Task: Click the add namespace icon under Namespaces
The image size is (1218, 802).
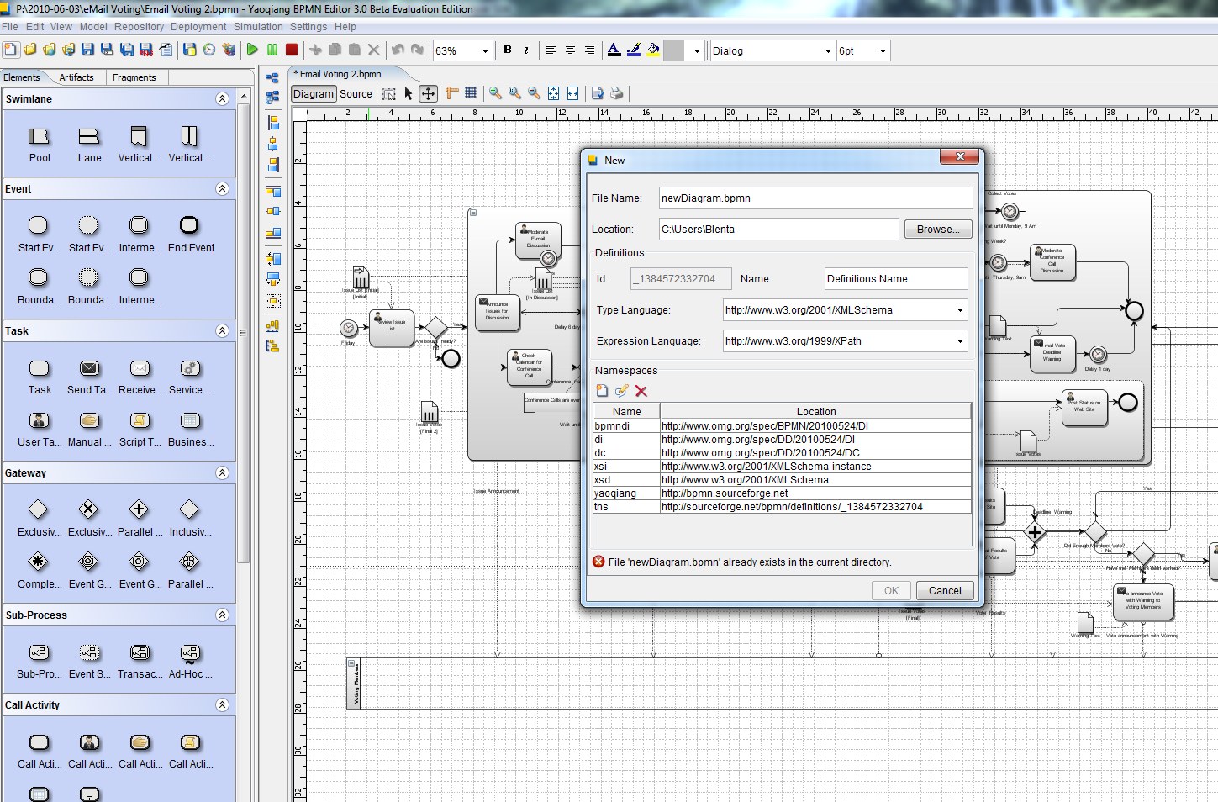Action: 602,391
